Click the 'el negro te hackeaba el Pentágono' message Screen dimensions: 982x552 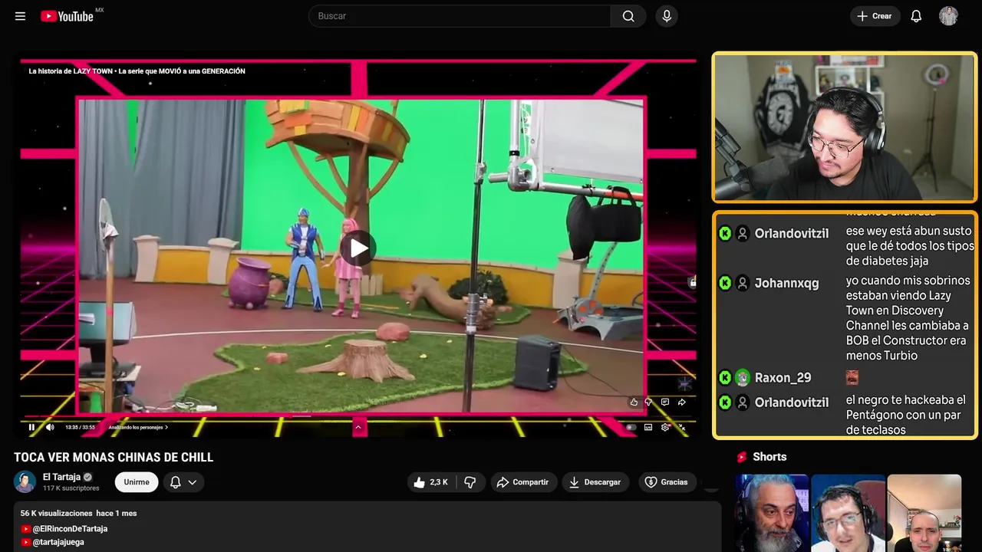click(x=906, y=415)
